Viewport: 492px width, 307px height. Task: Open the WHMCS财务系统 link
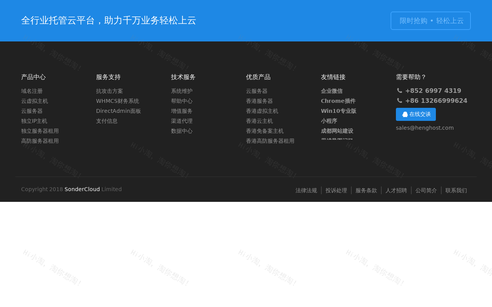(117, 101)
